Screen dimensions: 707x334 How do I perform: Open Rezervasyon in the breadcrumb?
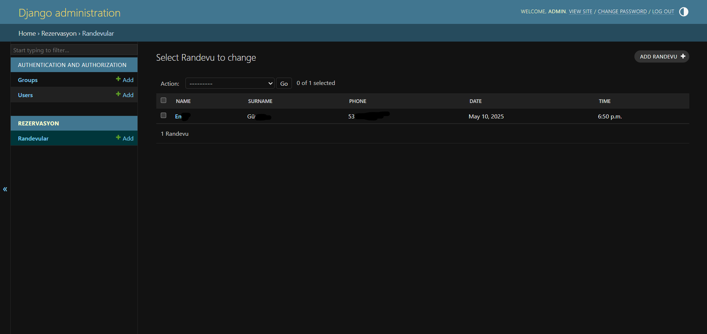pyautogui.click(x=59, y=33)
